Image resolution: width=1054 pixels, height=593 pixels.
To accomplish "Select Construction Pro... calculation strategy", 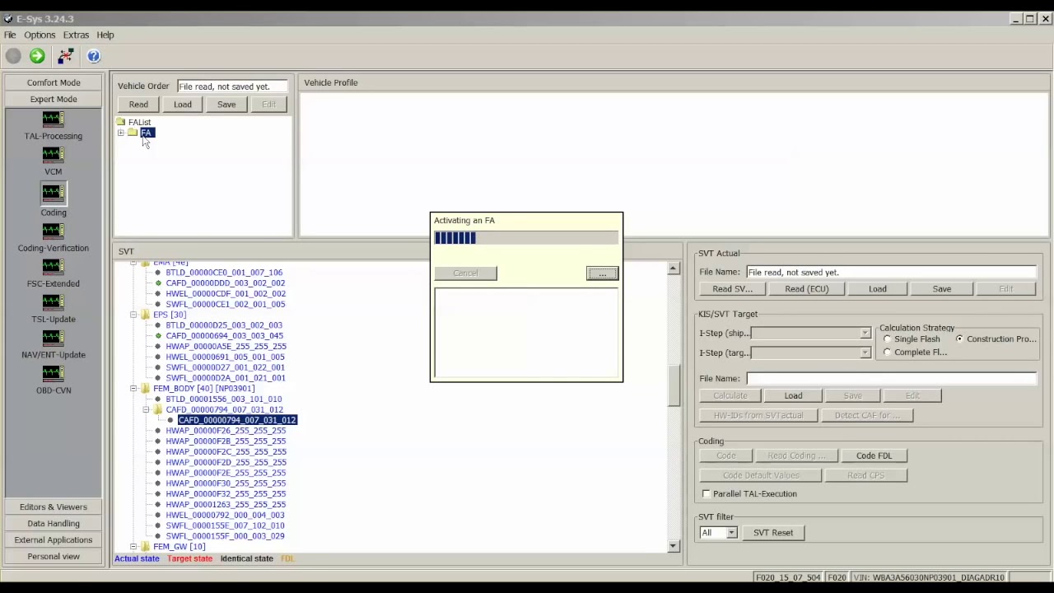I will 959,339.
